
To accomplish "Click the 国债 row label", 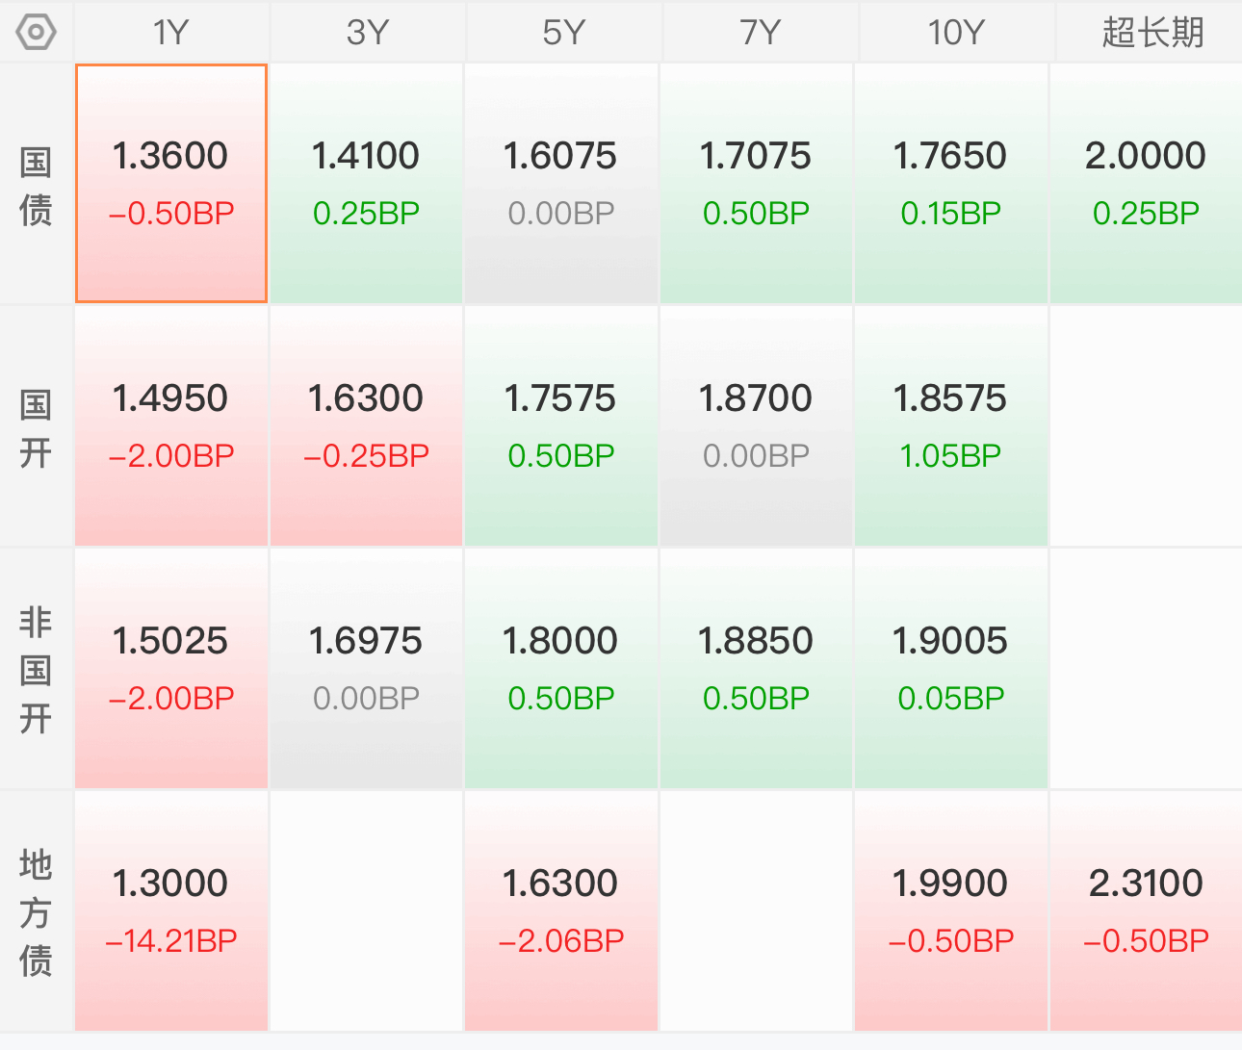I will (36, 185).
